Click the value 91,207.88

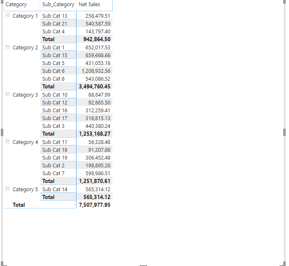pyautogui.click(x=99, y=150)
